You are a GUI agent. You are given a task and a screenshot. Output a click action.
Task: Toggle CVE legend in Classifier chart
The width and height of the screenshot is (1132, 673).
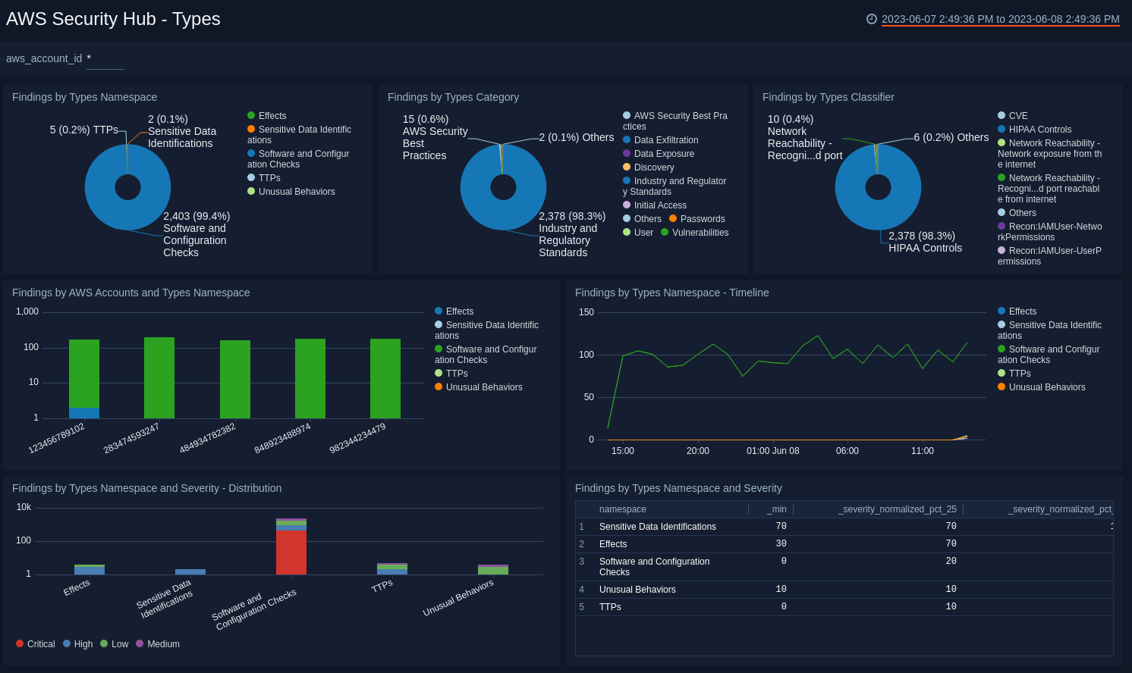(x=1013, y=116)
